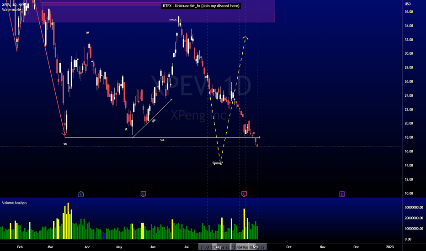Click the 36.00 price axis label
The width and height of the screenshot is (426, 251).
409,12
